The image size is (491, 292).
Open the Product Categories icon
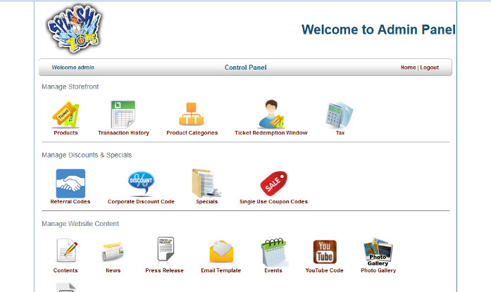click(x=192, y=114)
